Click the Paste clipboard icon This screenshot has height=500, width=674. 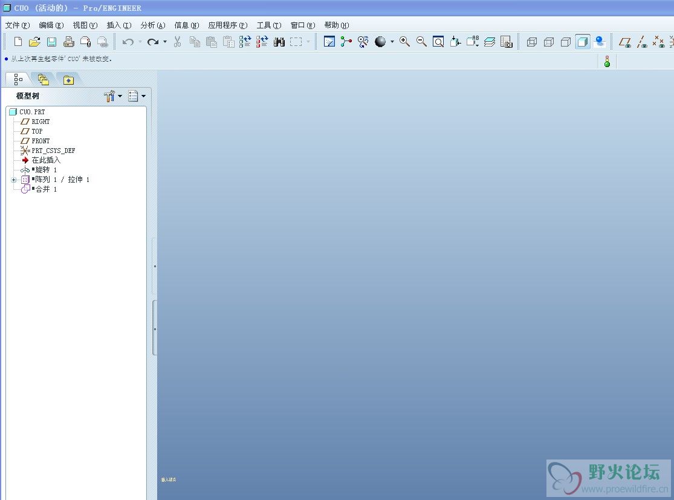[x=212, y=42]
